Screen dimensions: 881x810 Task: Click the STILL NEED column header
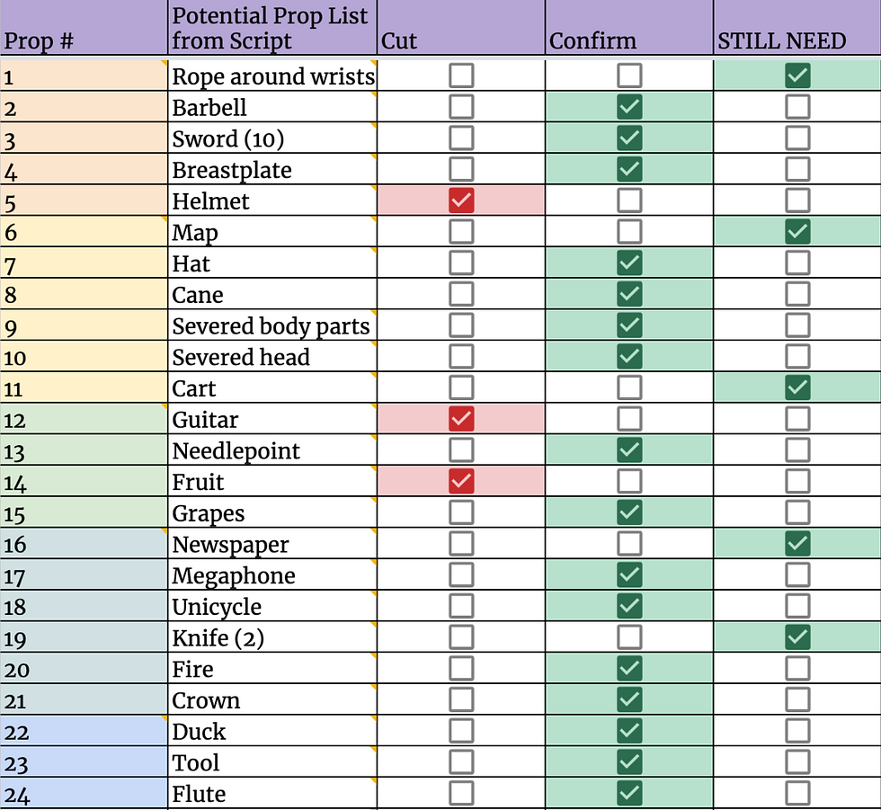tap(796, 28)
